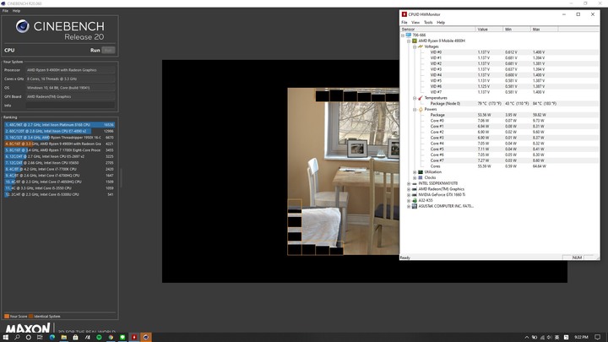Show hidden system tray icons

click(x=527, y=337)
